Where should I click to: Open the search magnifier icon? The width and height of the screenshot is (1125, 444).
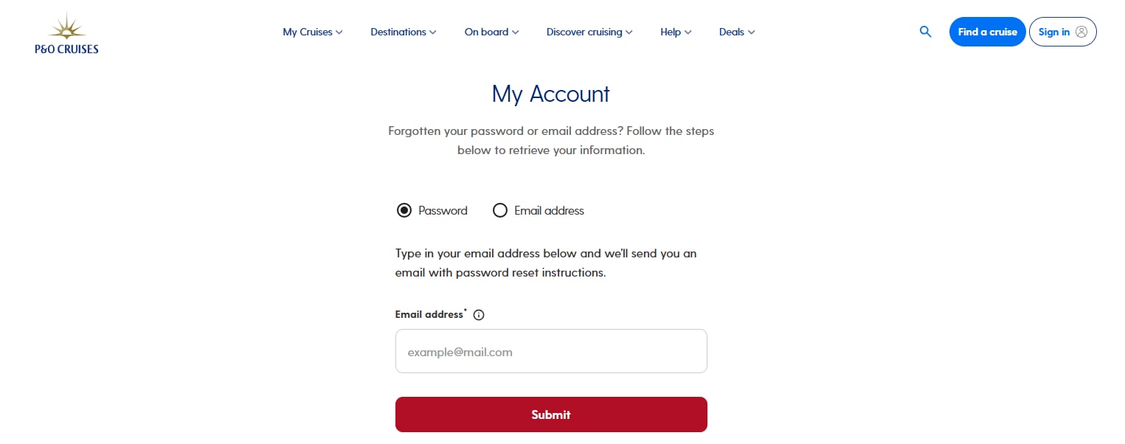(925, 32)
